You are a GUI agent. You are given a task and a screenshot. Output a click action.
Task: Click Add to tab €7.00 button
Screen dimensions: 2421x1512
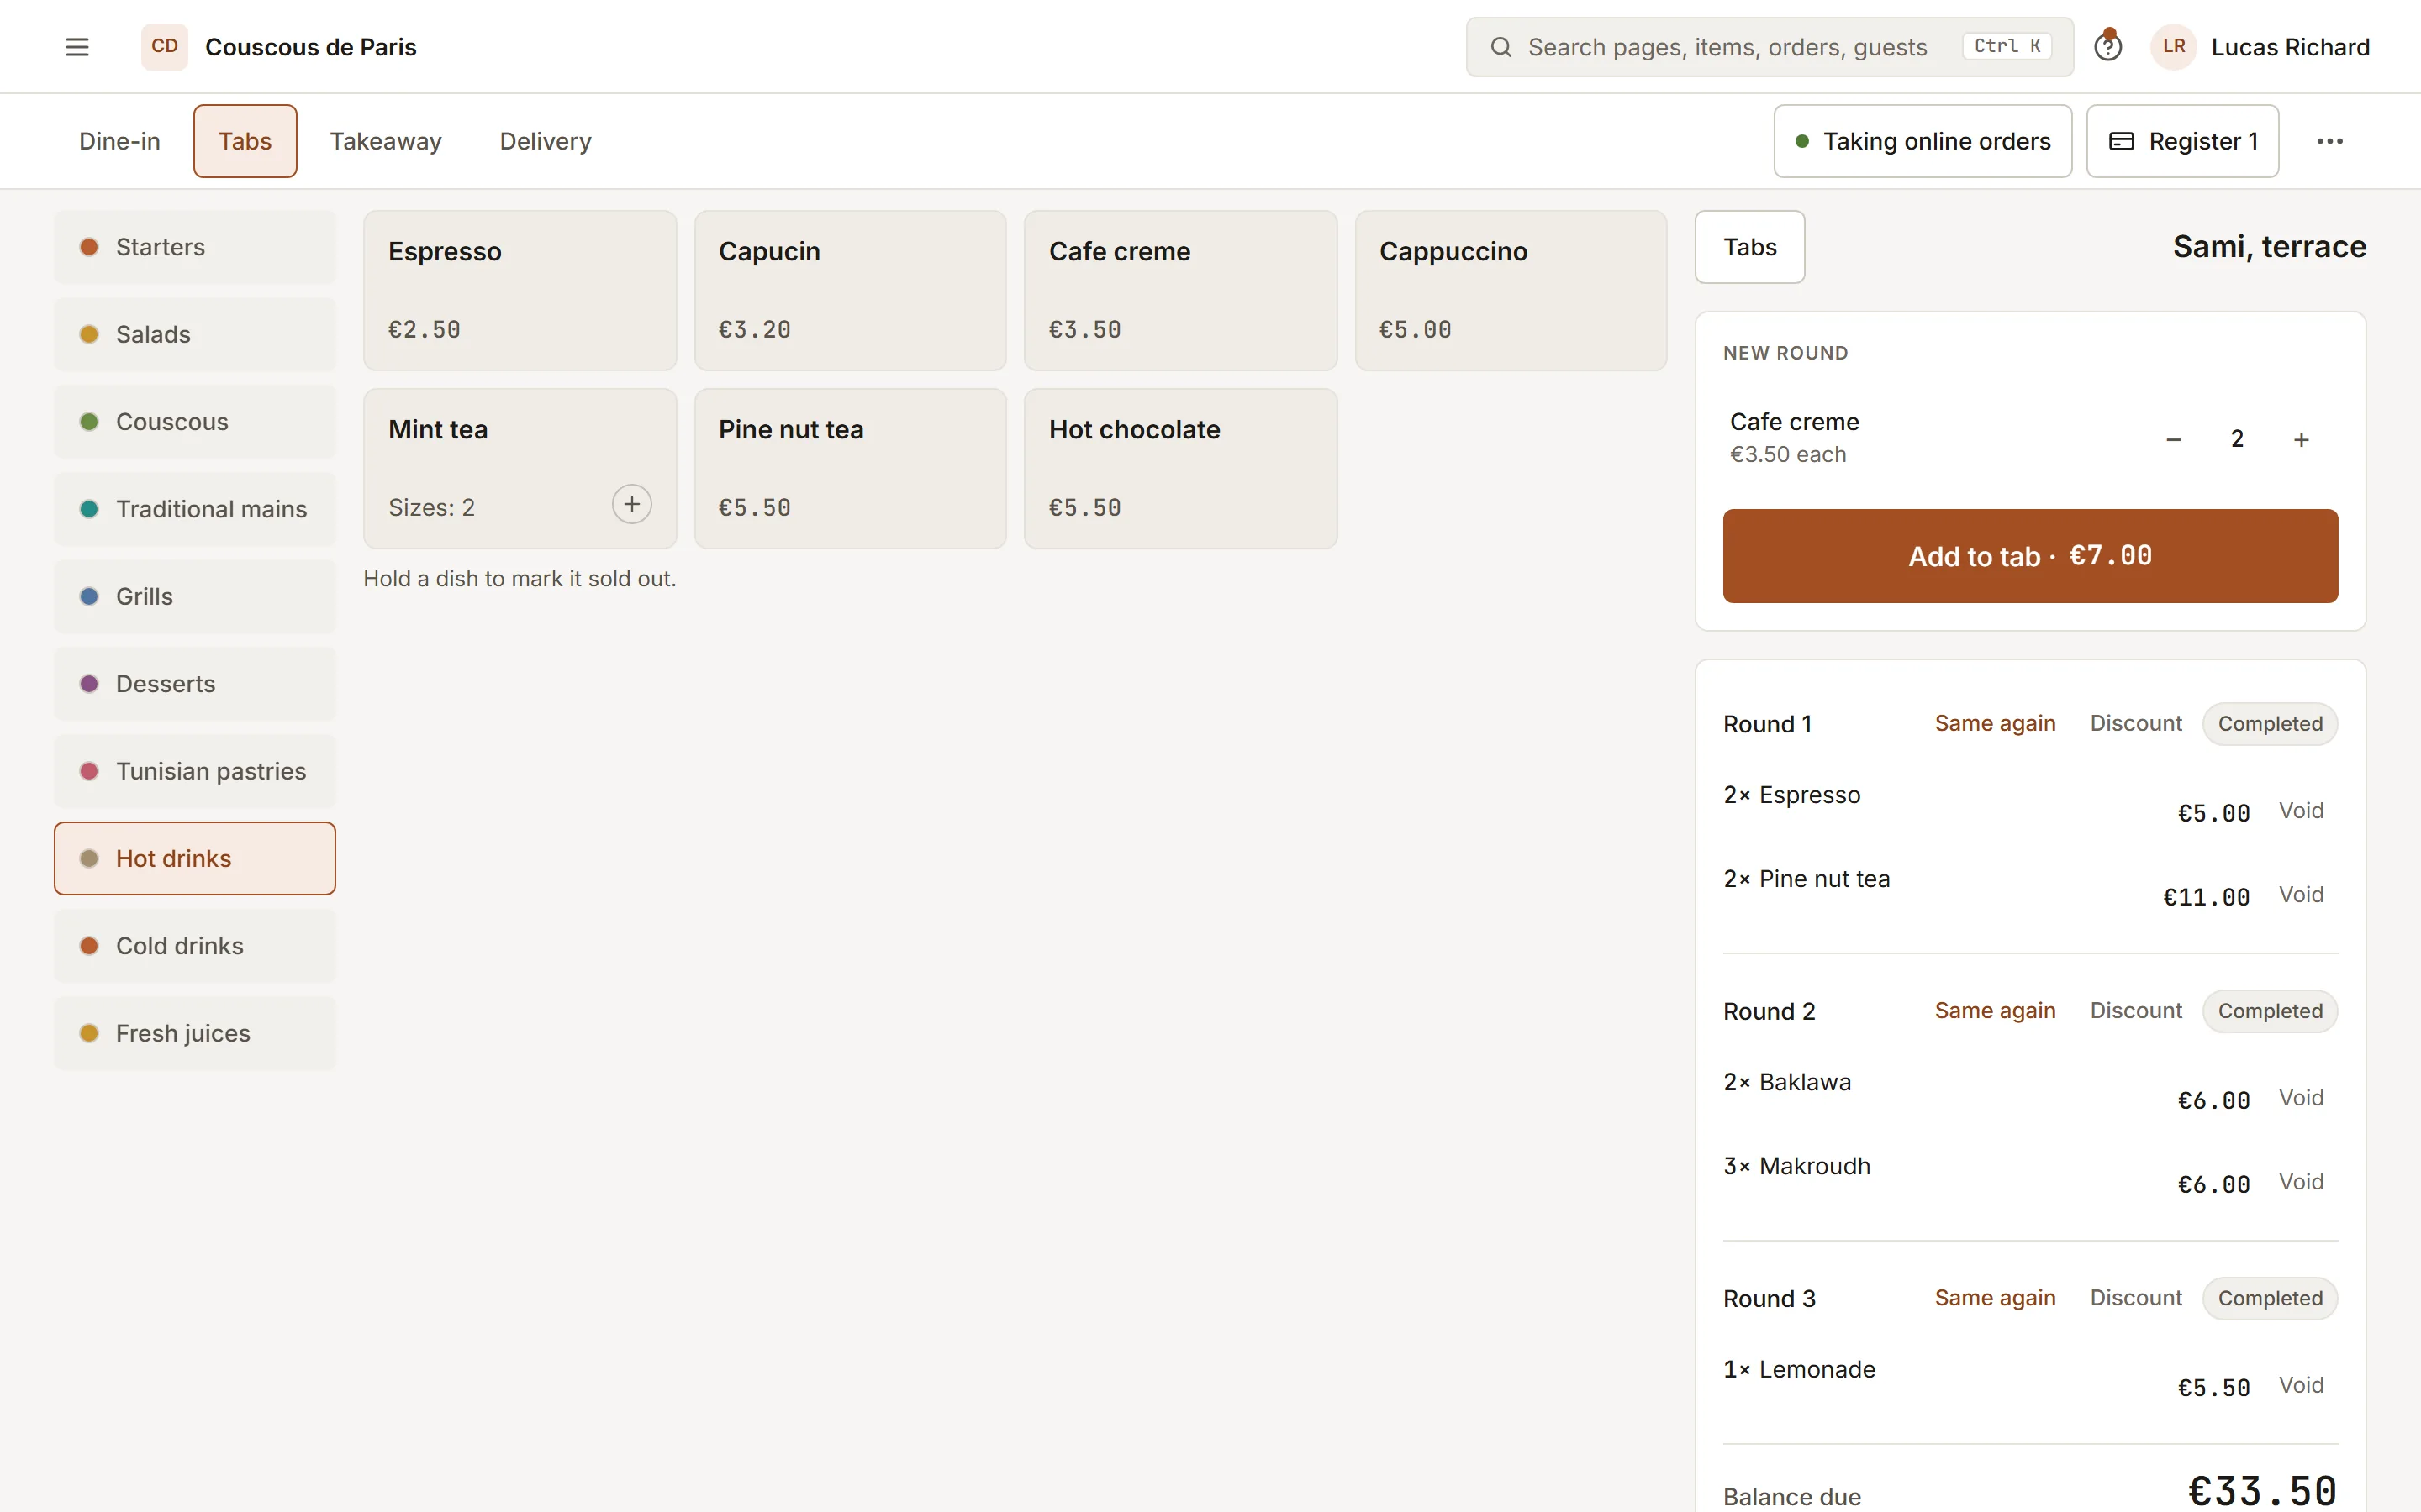2030,556
